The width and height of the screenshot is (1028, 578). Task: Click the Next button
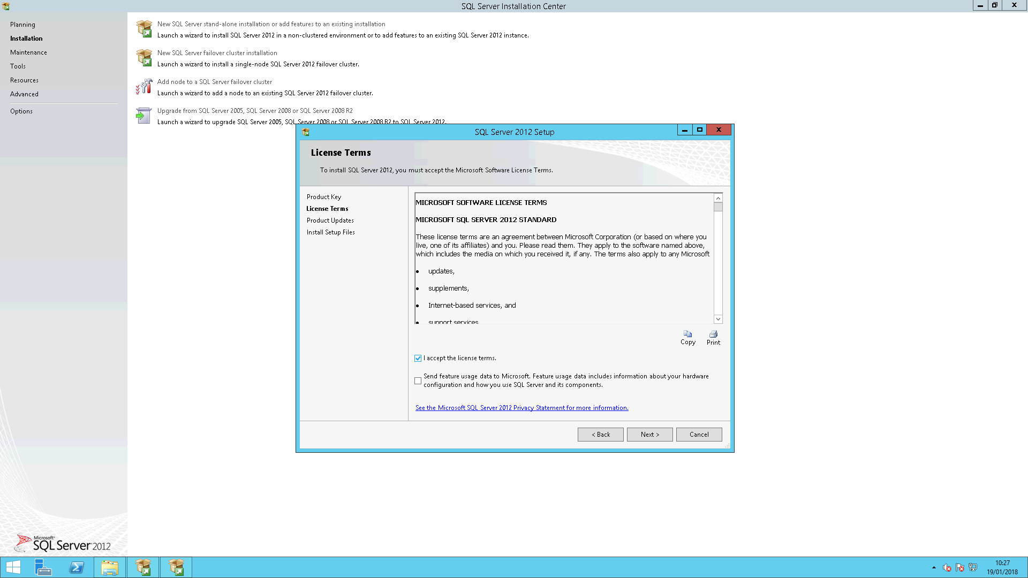tap(649, 435)
